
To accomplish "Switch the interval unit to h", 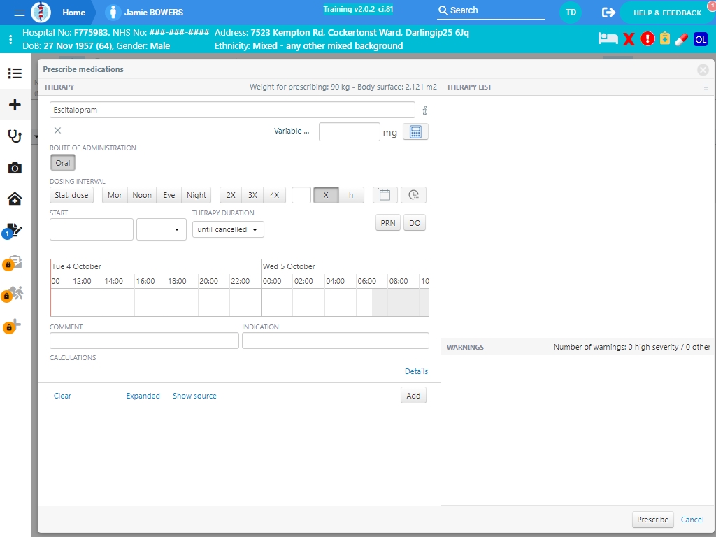I will [351, 195].
